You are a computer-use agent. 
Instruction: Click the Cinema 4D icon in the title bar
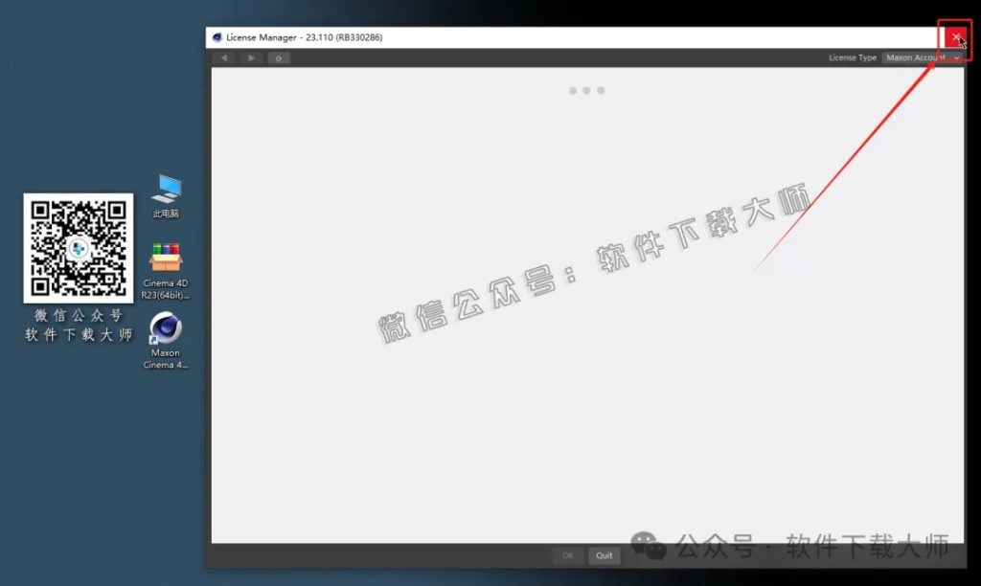click(x=217, y=36)
